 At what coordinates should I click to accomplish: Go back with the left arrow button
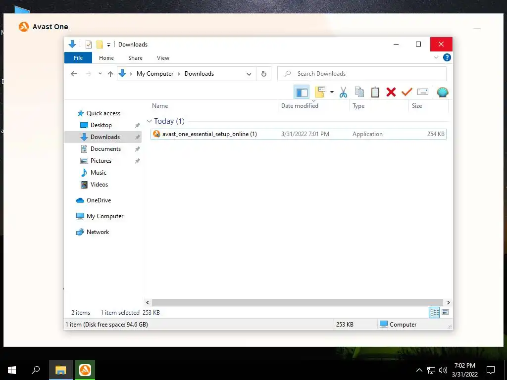(x=74, y=74)
